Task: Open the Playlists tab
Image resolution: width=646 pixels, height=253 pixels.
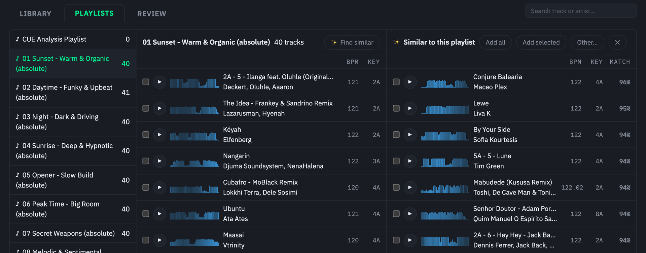Action: point(94,13)
